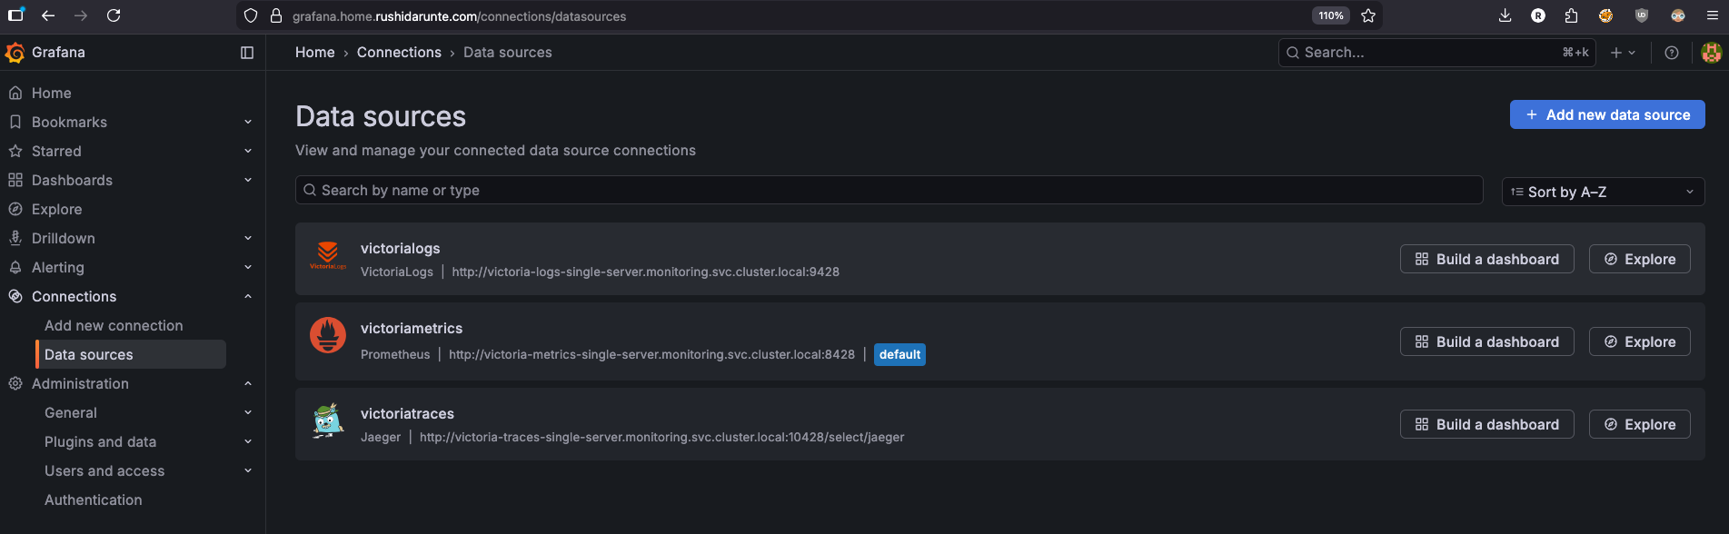Click the victoriatraces Jaeger gopher logo
Image resolution: width=1729 pixels, height=534 pixels.
[x=328, y=421]
